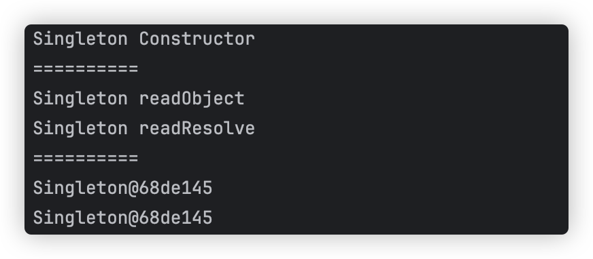Click the last Singleton@68de145 output line

coord(123,219)
